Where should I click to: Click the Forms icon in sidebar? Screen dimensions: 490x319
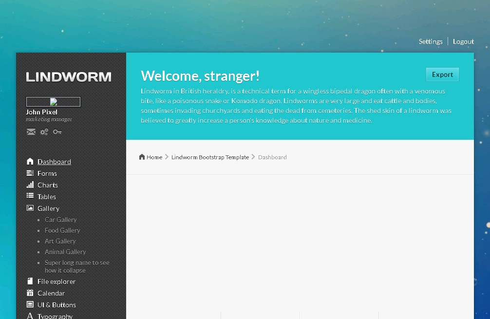(30, 173)
